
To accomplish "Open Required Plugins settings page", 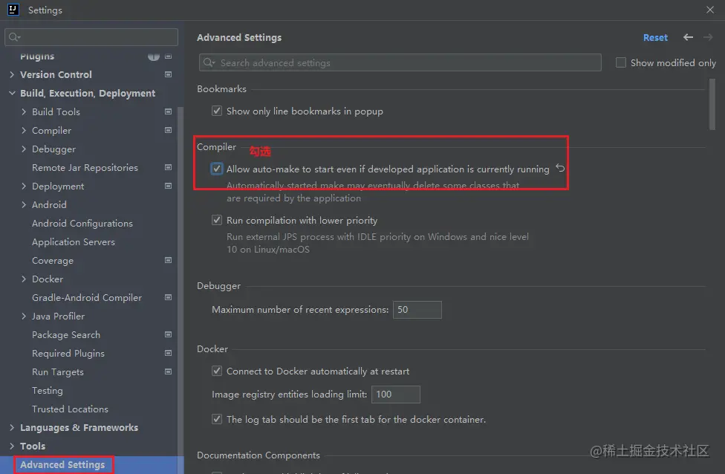I will (x=68, y=354).
